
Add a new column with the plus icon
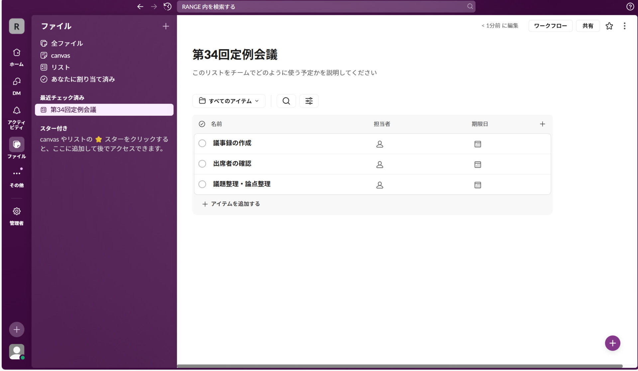pos(542,124)
